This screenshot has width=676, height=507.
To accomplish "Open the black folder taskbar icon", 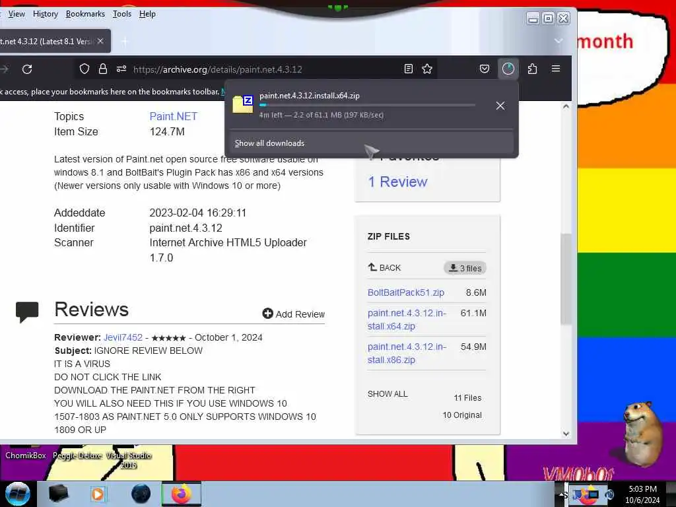I will [x=58, y=494].
